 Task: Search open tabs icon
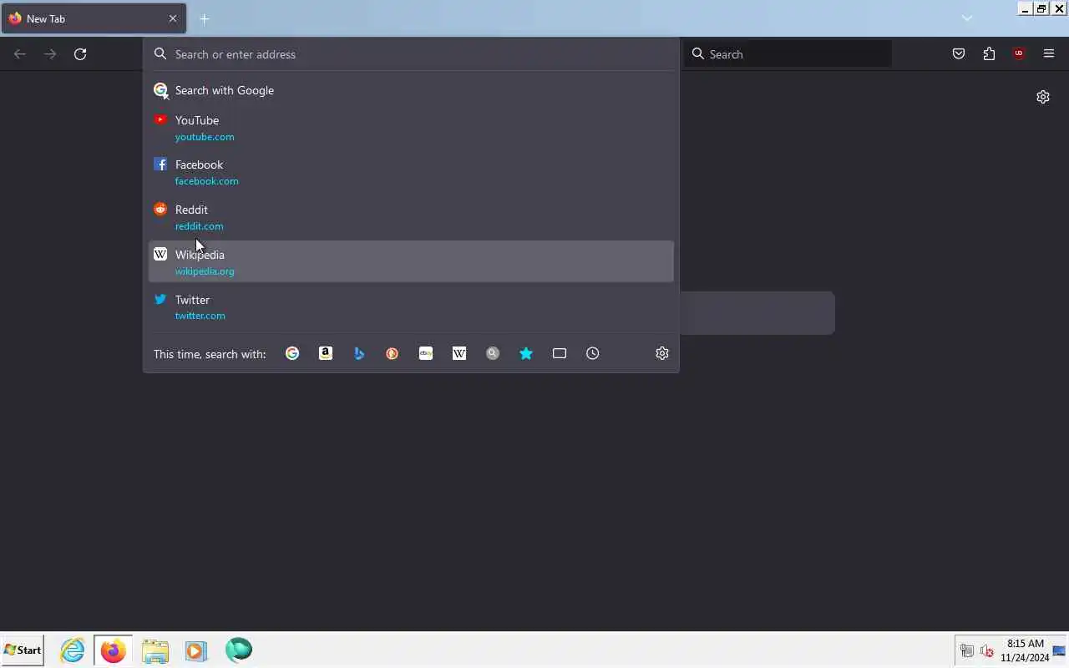click(x=560, y=353)
